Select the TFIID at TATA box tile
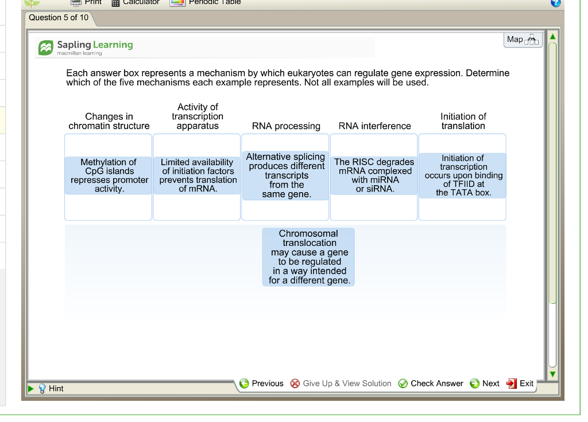The width and height of the screenshot is (588, 422). [x=462, y=175]
